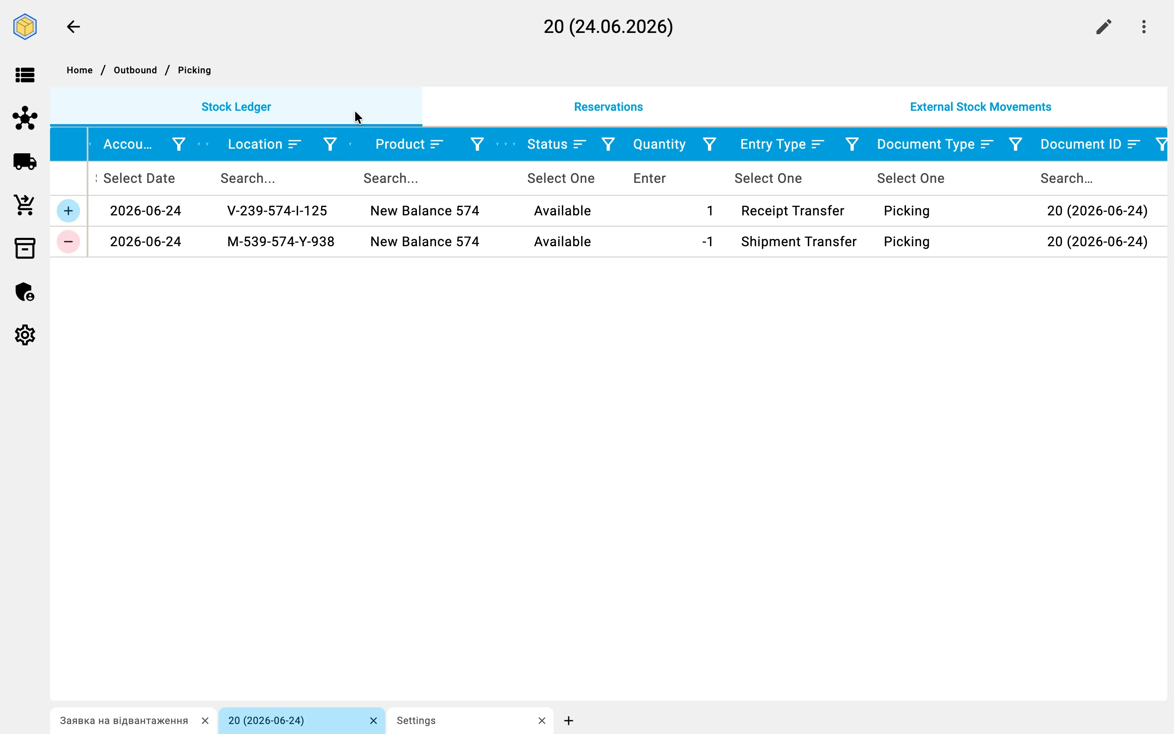Open the settings gear sidebar icon
The width and height of the screenshot is (1174, 734).
25,335
